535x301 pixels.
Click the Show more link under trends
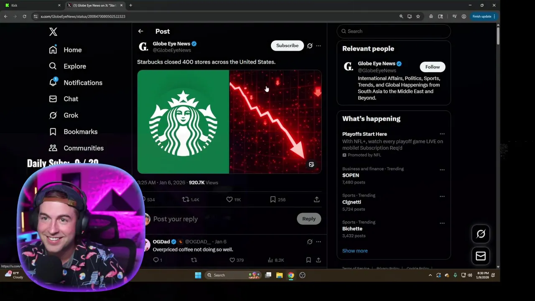point(355,251)
